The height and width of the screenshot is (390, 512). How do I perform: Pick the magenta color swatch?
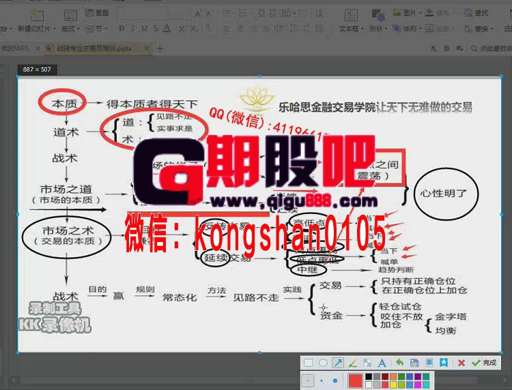418,385
